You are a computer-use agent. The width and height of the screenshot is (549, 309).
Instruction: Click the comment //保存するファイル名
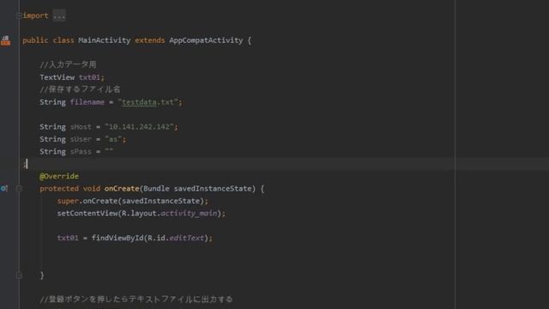[80, 89]
